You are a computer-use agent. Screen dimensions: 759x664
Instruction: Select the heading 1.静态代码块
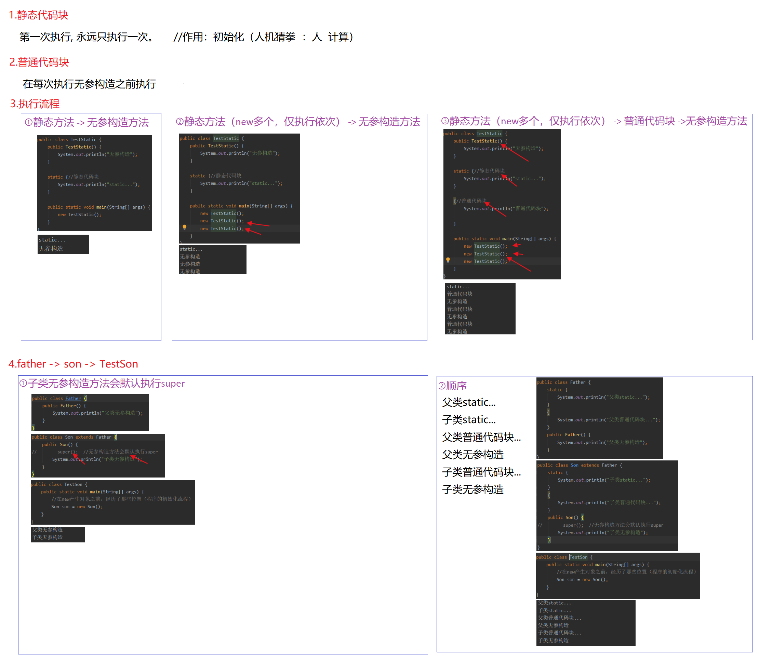click(x=39, y=15)
